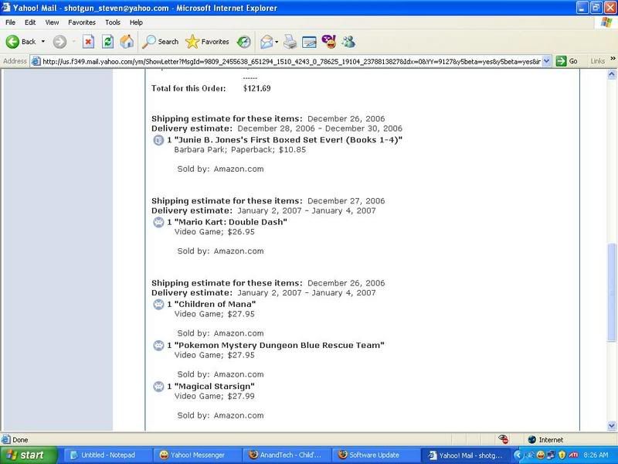Open the Windows Messenger people icon

click(348, 42)
